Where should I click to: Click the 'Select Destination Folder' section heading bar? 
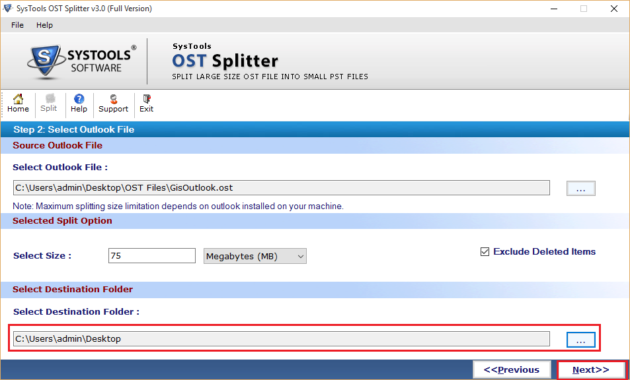click(315, 290)
